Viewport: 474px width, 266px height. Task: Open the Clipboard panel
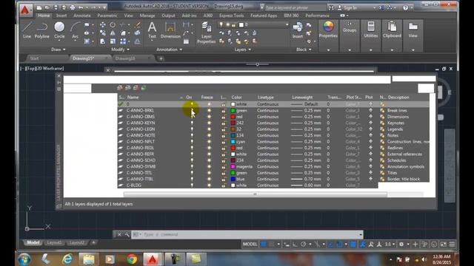392,30
